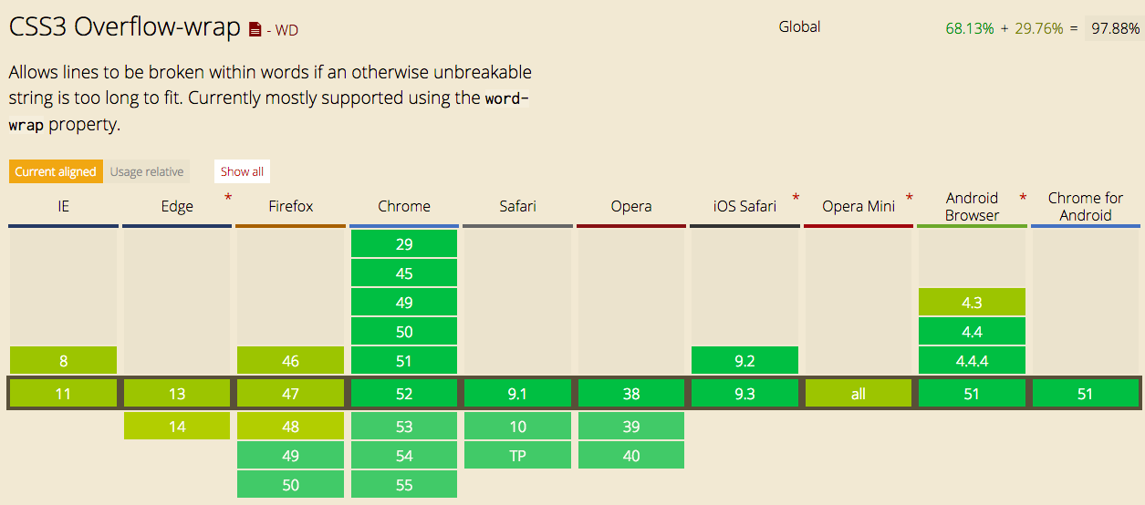Click the red asterisk beside Android Browser
The image size is (1145, 505).
(1023, 198)
